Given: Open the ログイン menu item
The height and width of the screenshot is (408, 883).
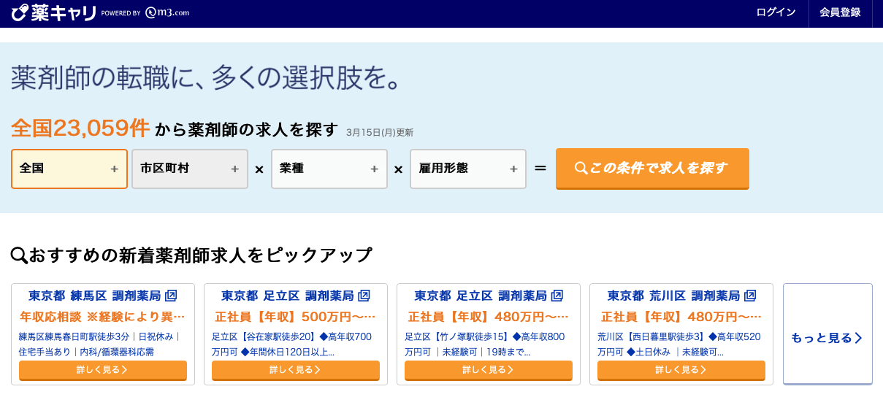Looking at the screenshot, I should click(x=776, y=12).
